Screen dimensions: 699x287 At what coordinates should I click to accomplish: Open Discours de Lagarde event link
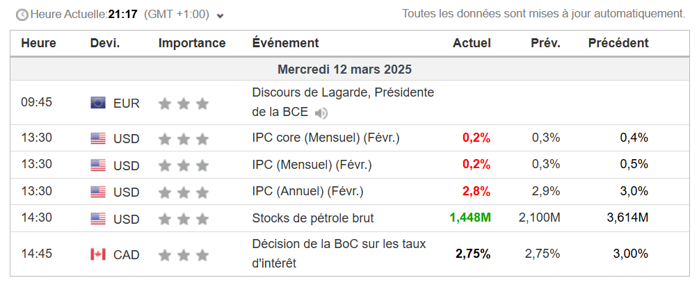coord(343,92)
